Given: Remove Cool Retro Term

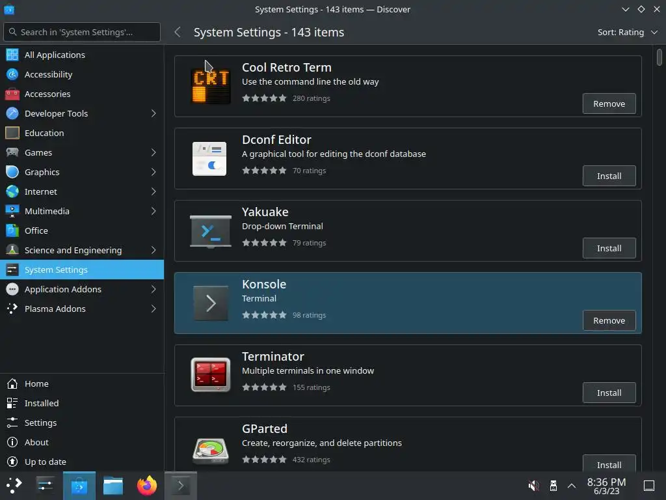Looking at the screenshot, I should tap(609, 104).
